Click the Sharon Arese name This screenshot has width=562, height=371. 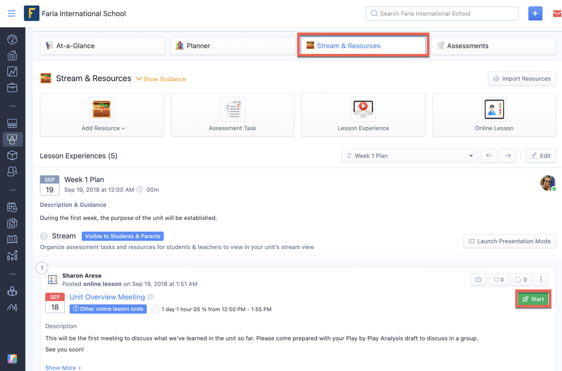(x=82, y=276)
